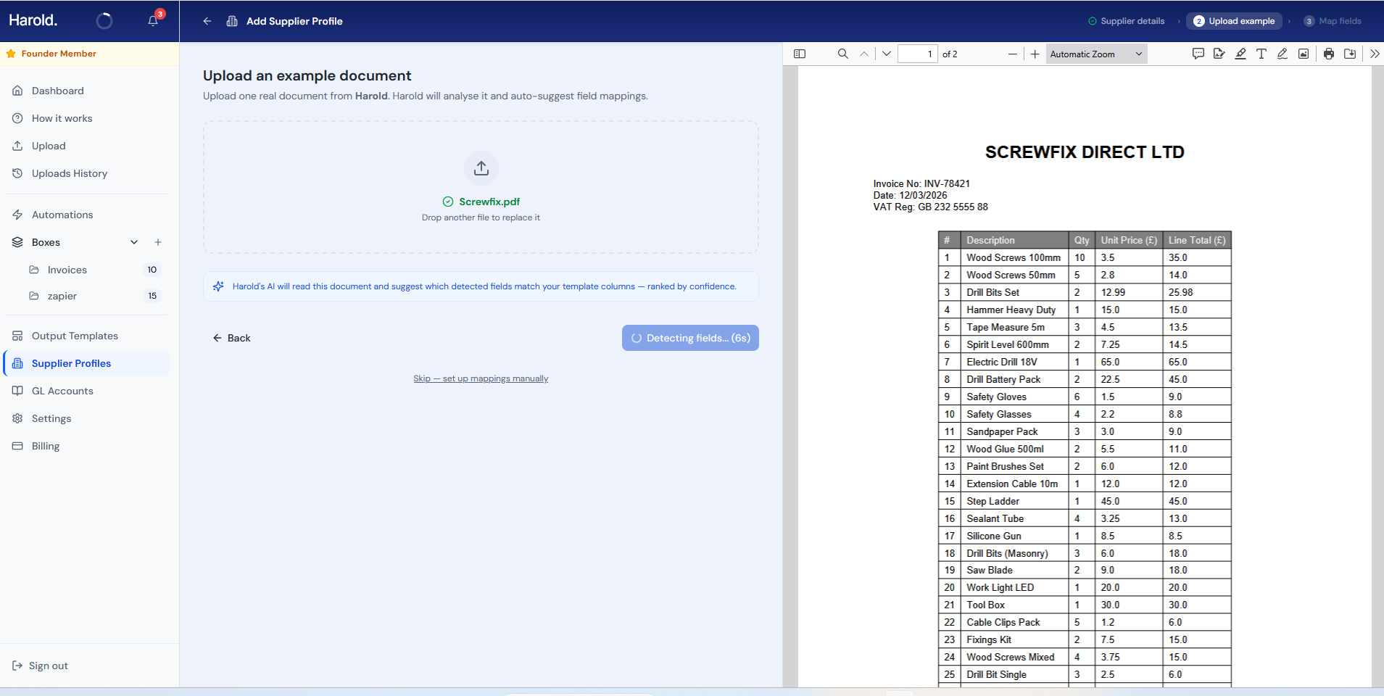Image resolution: width=1384 pixels, height=696 pixels.
Task: Open the notifications bell
Action: click(153, 20)
